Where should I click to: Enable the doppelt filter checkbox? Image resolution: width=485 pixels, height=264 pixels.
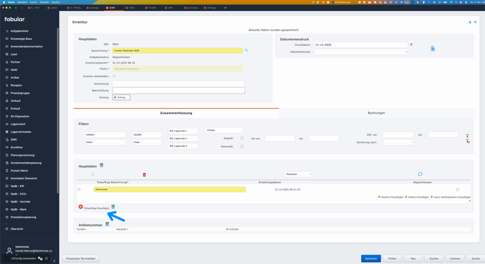[242, 138]
